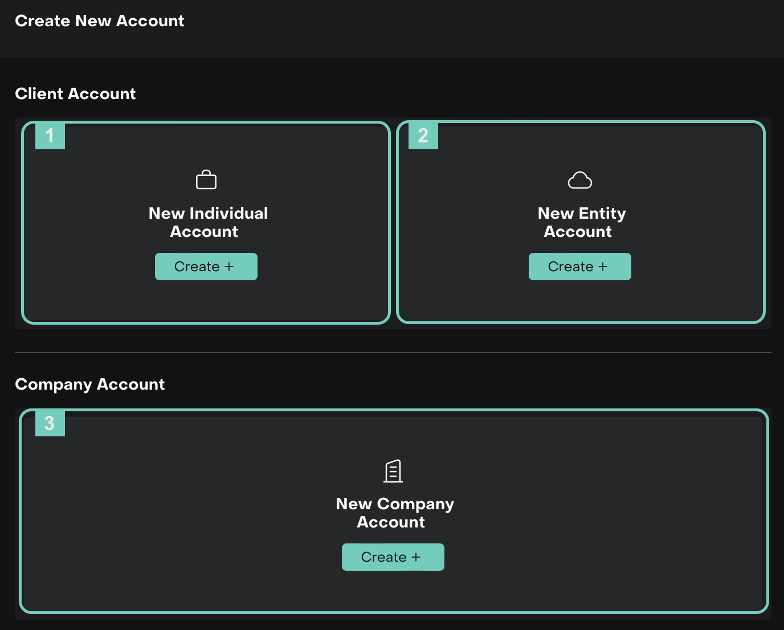Click the briefcase icon for Individual Account
The width and height of the screenshot is (784, 630).
coord(206,180)
